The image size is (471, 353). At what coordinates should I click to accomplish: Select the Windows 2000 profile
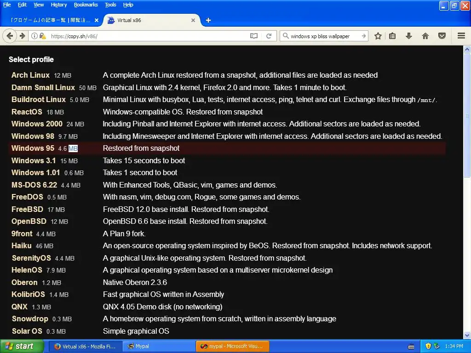tap(37, 124)
